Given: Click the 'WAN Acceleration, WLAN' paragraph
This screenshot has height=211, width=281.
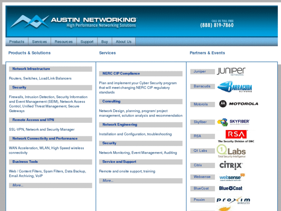Looking at the screenshot, I should pos(46,150).
